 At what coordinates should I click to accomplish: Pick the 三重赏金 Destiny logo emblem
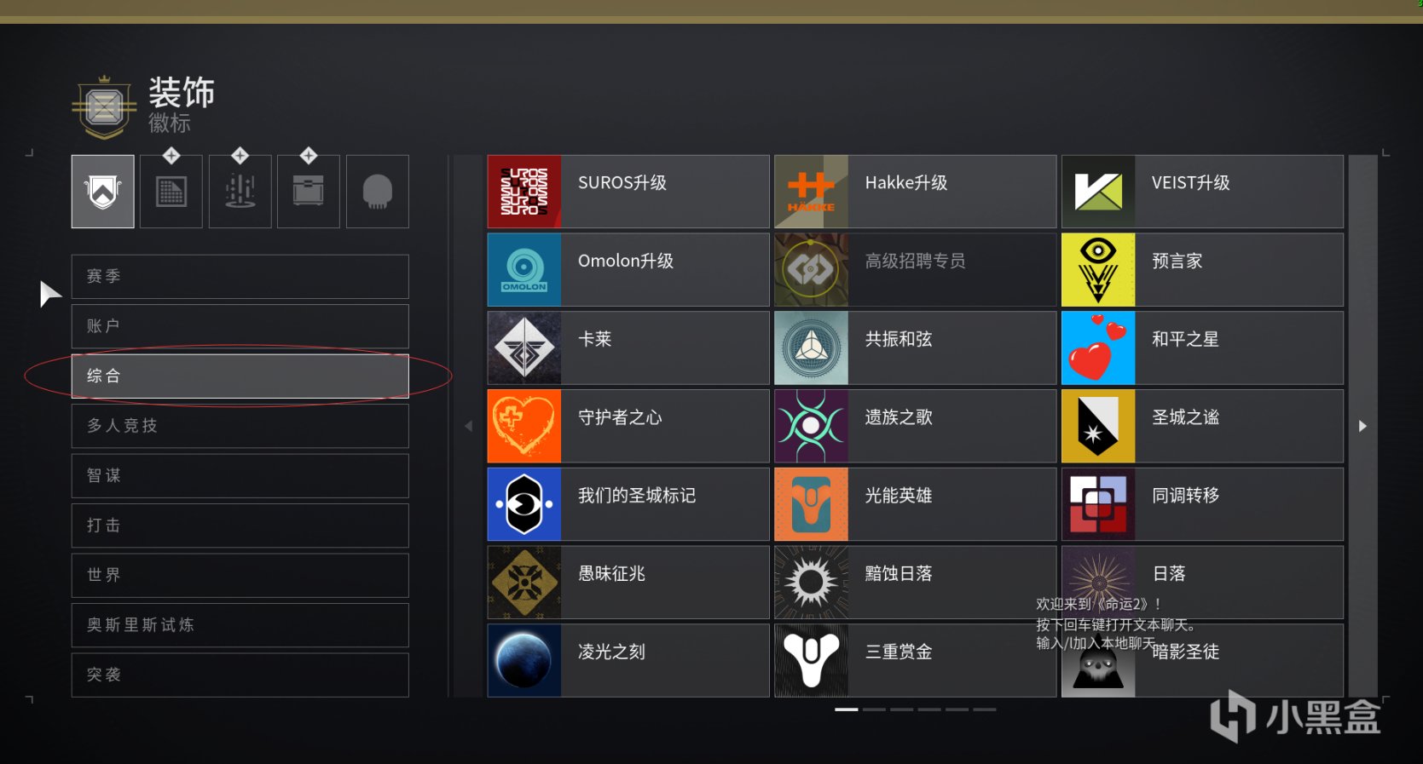tap(915, 661)
